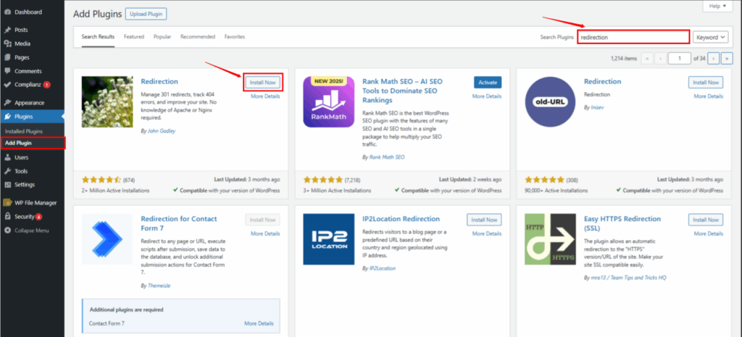Open the IP2Location author link
This screenshot has height=337, width=742.
click(382, 268)
